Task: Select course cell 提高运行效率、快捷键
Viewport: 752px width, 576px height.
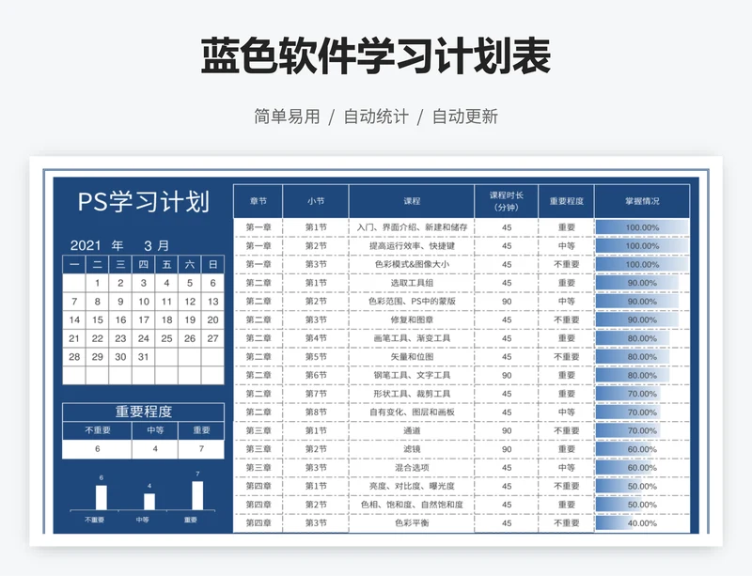Action: [412, 246]
